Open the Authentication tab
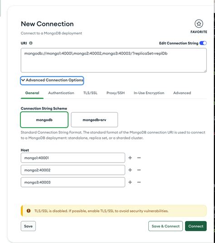The width and height of the screenshot is (215, 243). point(61,93)
